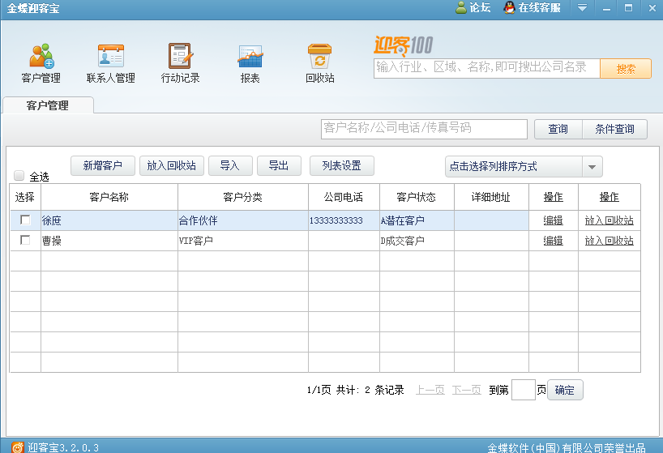Image resolution: width=663 pixels, height=453 pixels.
Task: Click the VIP客户 category cell
Action: [242, 241]
